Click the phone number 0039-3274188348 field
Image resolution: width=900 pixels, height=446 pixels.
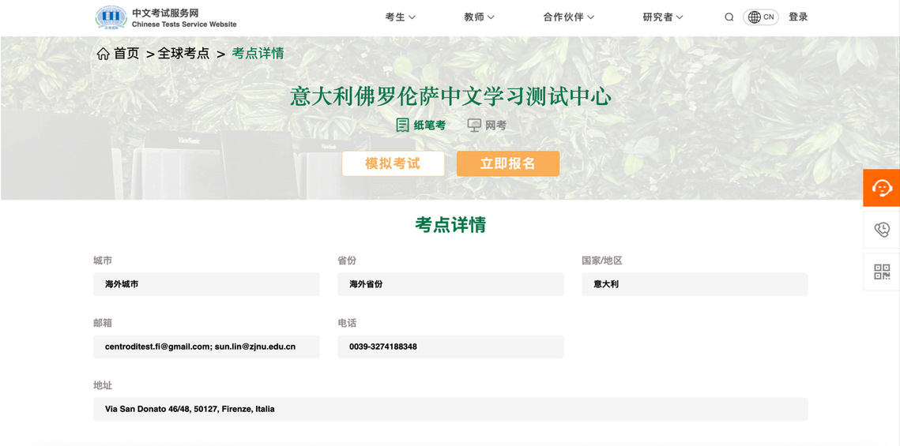click(x=450, y=347)
